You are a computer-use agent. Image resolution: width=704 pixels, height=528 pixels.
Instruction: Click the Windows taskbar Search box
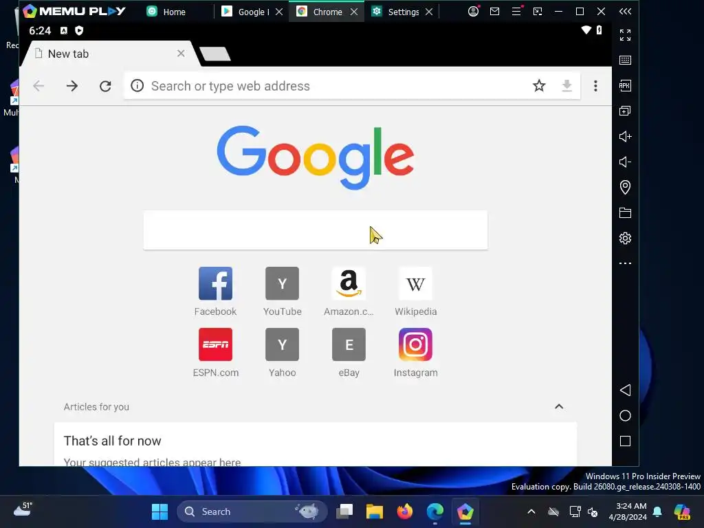(x=252, y=511)
